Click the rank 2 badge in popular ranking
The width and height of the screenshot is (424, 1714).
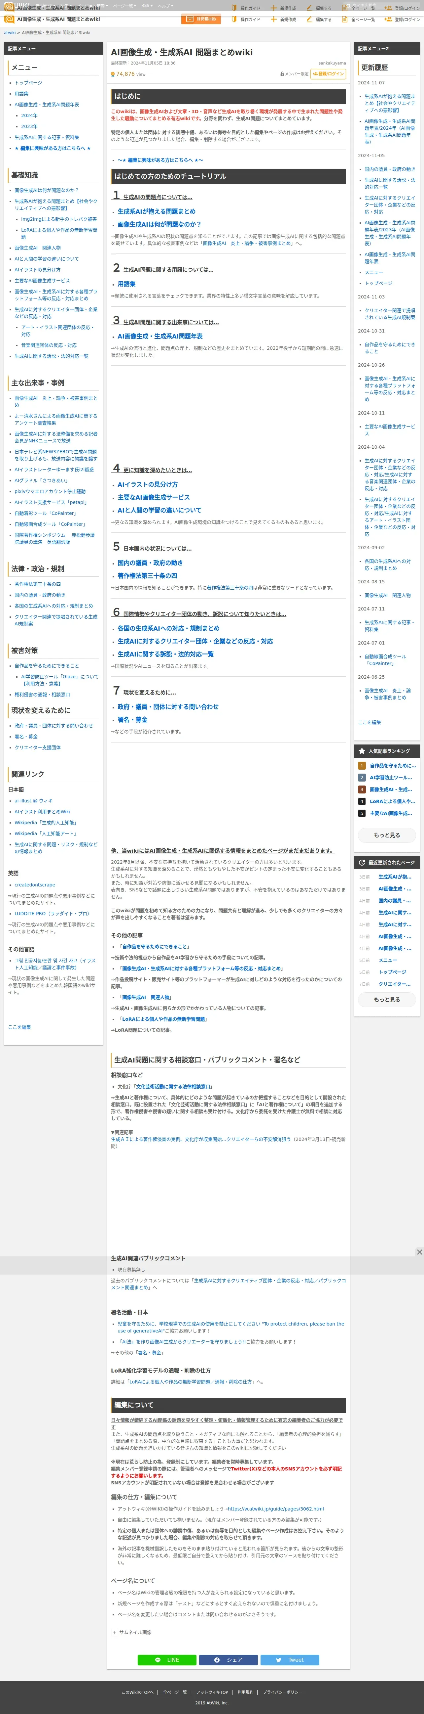tap(362, 777)
